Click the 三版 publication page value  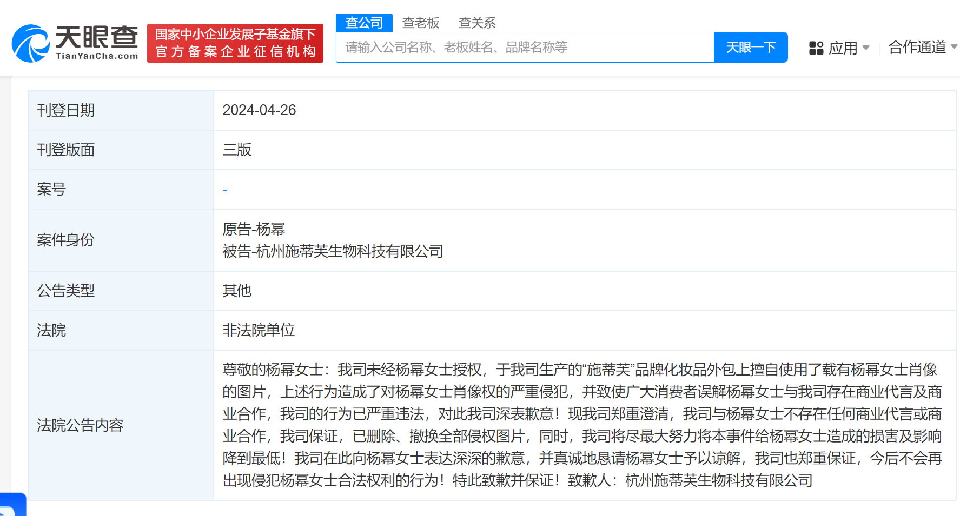click(237, 150)
